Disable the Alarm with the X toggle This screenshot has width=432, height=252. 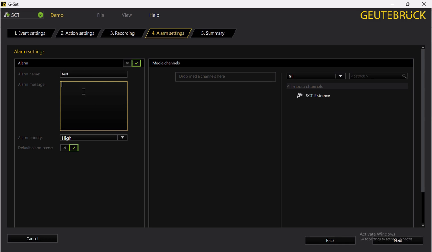127,63
